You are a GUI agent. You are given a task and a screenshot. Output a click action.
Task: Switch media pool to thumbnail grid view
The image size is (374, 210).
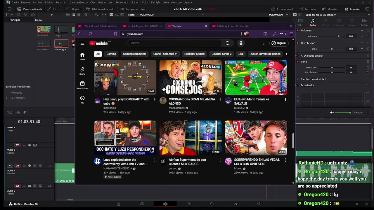73,15
